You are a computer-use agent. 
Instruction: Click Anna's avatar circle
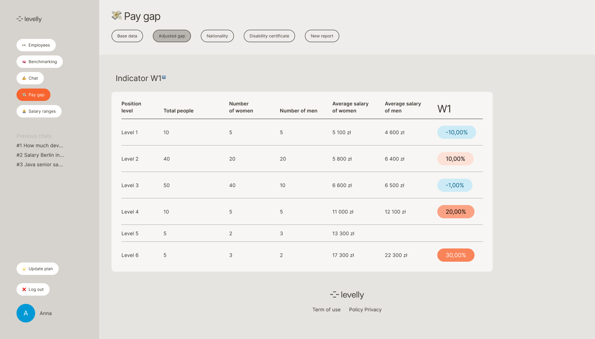click(x=26, y=313)
